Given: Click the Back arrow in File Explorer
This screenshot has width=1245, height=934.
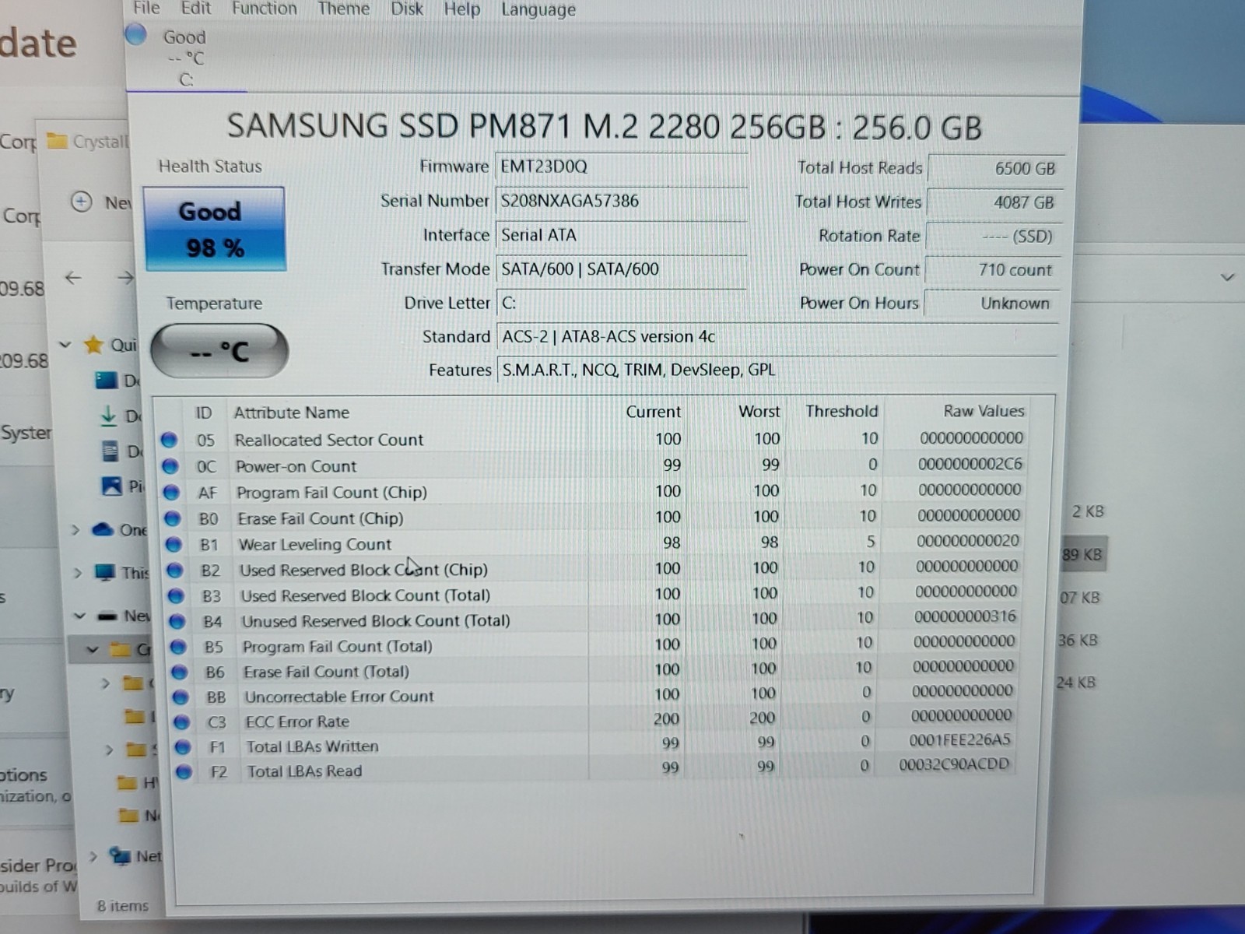Looking at the screenshot, I should pos(73,278).
